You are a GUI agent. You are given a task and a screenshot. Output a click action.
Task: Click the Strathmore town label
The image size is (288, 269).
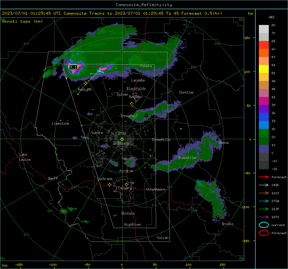(156, 189)
